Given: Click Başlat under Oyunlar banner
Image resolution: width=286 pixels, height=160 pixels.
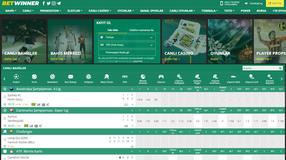Looking at the screenshot, I should [x=216, y=59].
